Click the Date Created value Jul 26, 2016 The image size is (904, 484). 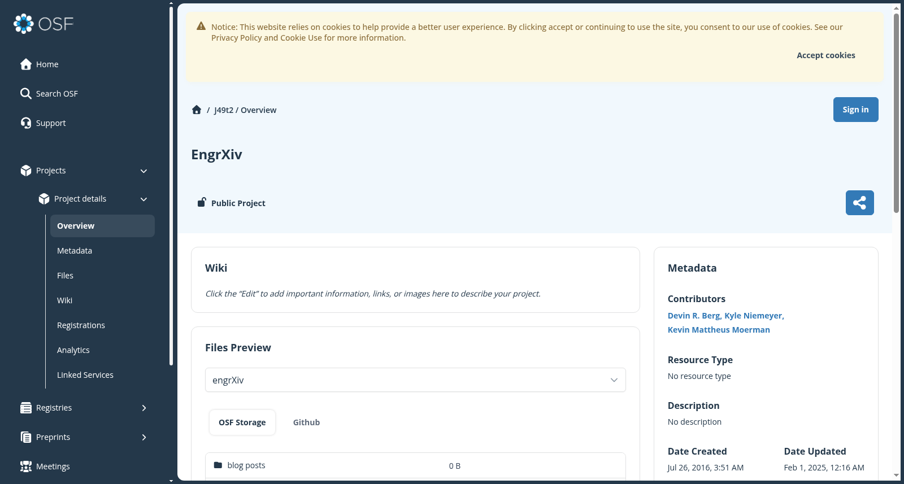pos(706,468)
